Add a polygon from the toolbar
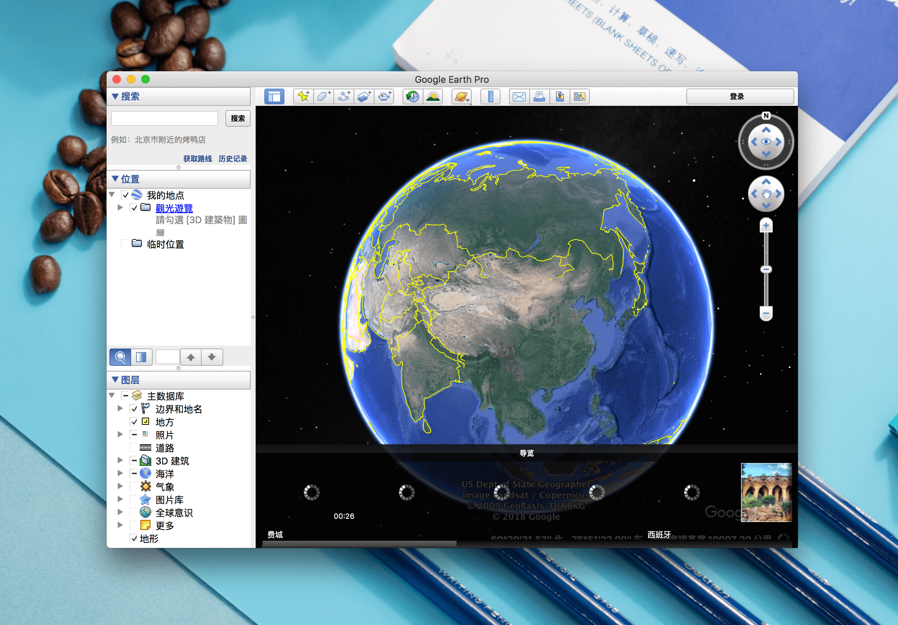 click(x=324, y=96)
